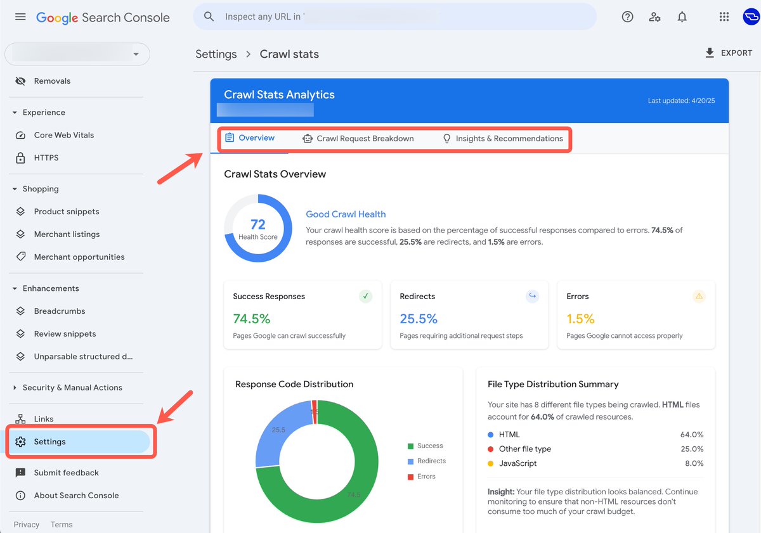761x533 pixels.
Task: Switch to Crawl Request Breakdown tab
Action: (358, 138)
